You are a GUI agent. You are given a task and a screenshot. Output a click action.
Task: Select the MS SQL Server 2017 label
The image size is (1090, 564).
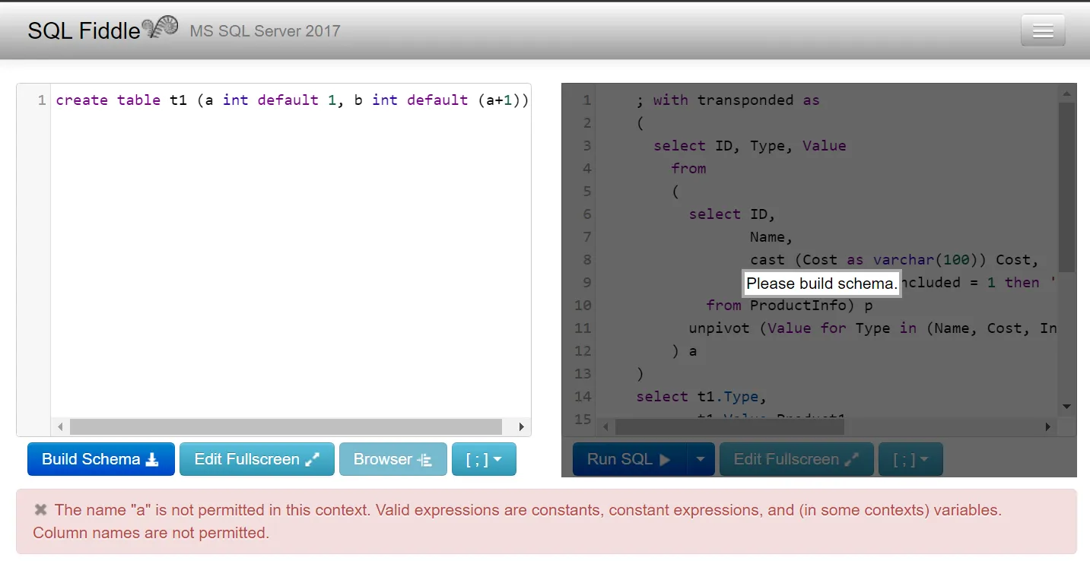[265, 31]
